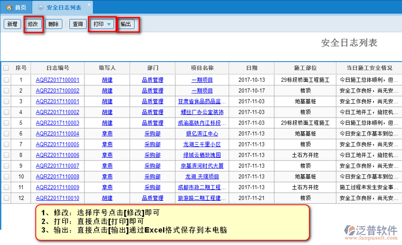Click the 修改 toolbar button

coord(33,24)
